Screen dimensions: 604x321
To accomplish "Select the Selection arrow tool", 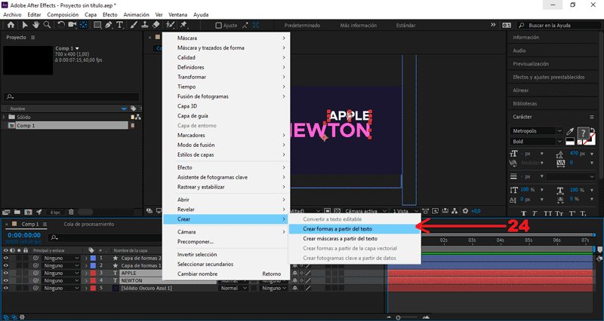I will click(25, 25).
